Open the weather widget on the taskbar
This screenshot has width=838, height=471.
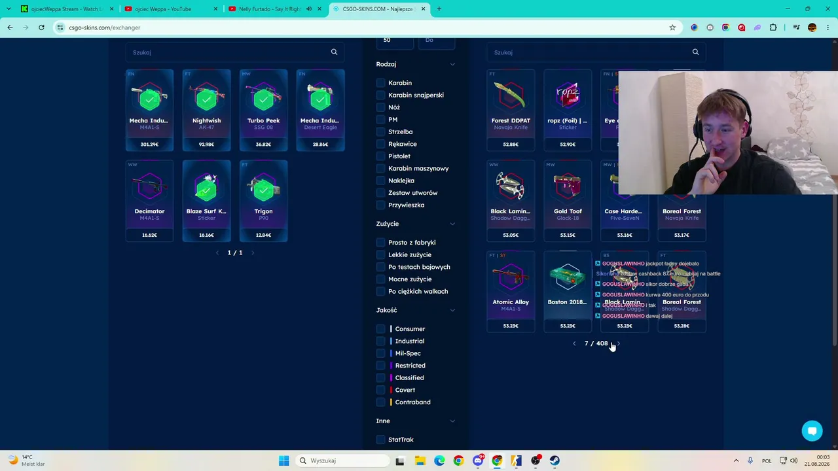26,461
